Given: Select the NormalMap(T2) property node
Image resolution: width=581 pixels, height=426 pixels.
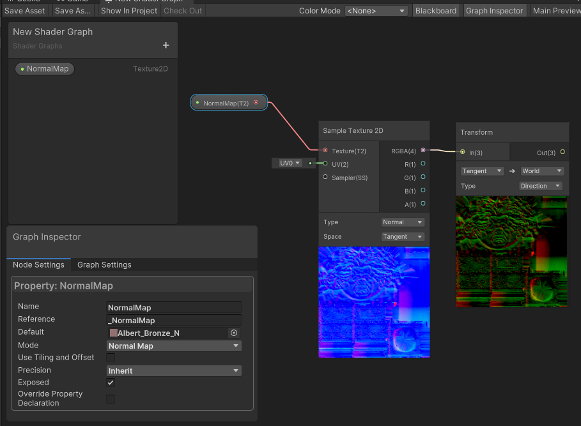Looking at the screenshot, I should pos(229,103).
